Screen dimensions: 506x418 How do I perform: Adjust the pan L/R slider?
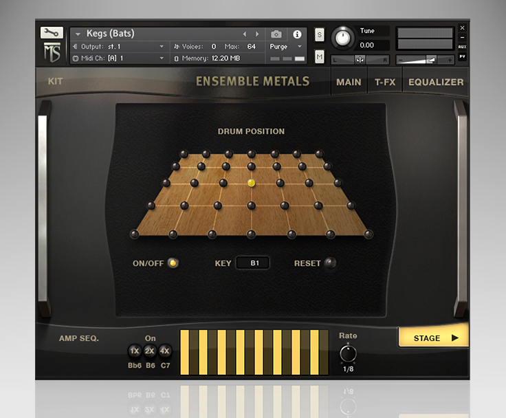pyautogui.click(x=360, y=60)
